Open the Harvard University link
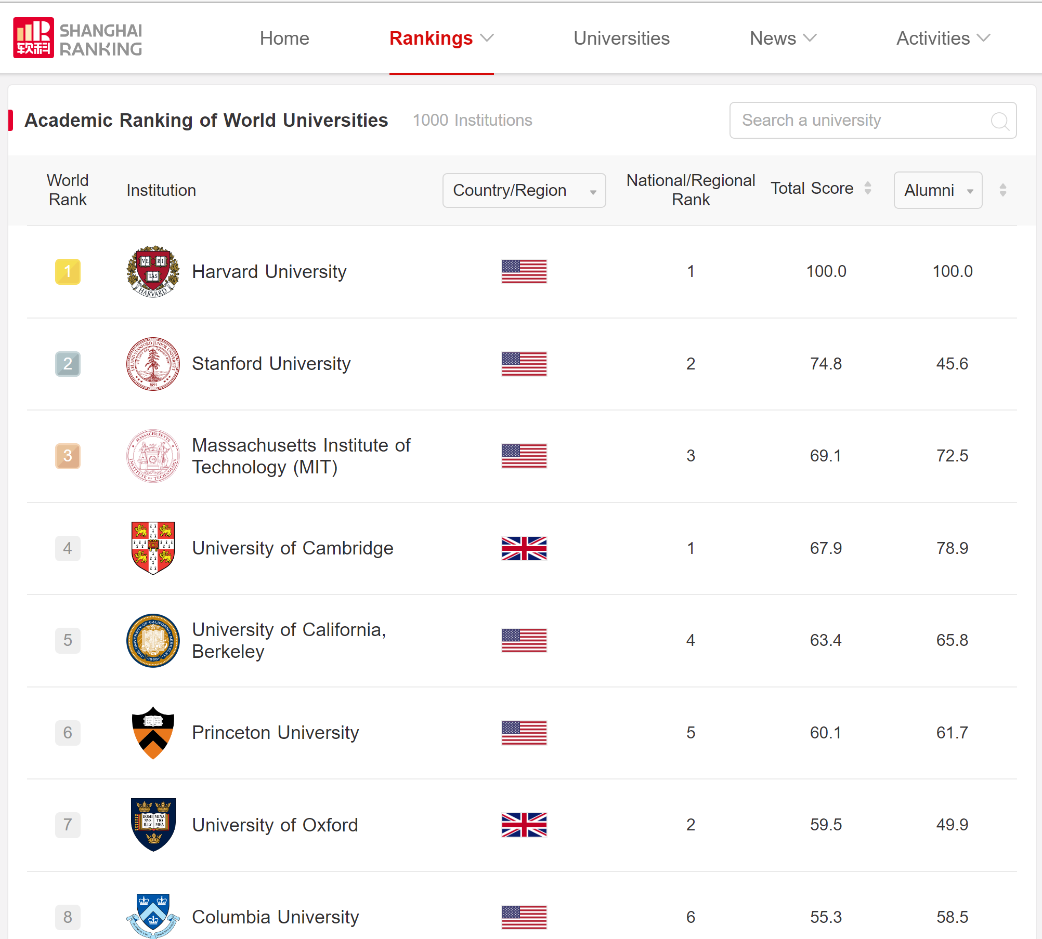Screen dimensions: 1042x939 [x=269, y=272]
